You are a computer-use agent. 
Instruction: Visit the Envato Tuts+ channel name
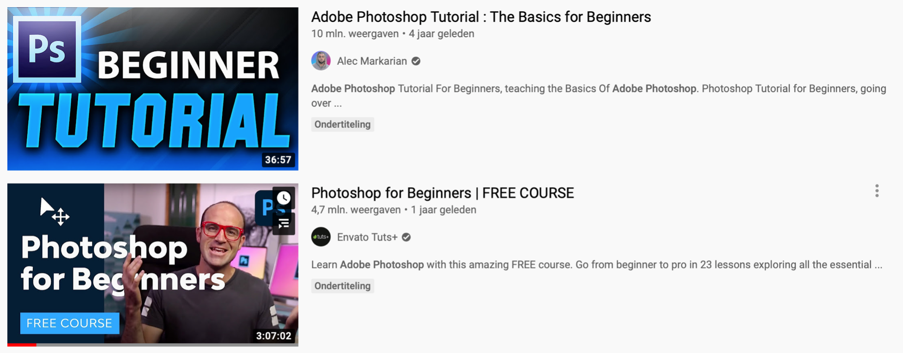point(367,237)
